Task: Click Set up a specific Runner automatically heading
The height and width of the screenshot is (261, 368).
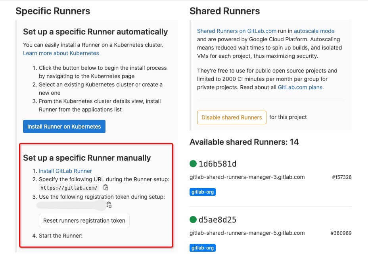Action: [95, 32]
